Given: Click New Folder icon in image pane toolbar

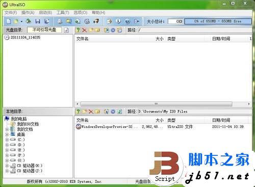Looking at the screenshot, I should (x=91, y=30).
